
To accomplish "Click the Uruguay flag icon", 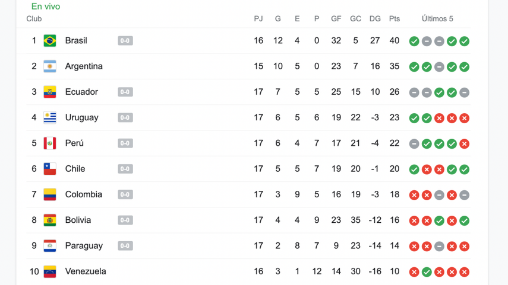I will tap(50, 117).
